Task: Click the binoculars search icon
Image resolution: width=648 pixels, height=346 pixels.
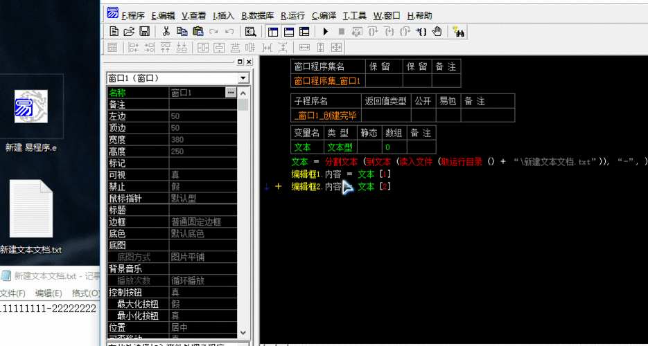Action: (x=458, y=31)
